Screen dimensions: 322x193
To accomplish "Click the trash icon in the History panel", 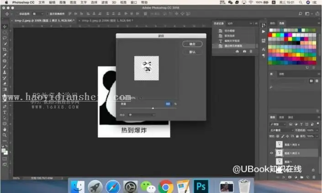I will point(251,51).
